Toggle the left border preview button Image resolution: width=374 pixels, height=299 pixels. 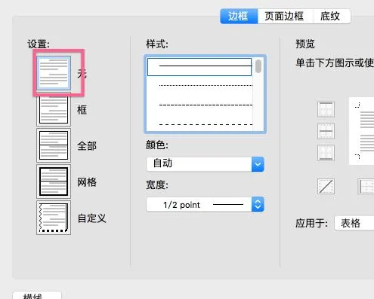click(x=366, y=186)
